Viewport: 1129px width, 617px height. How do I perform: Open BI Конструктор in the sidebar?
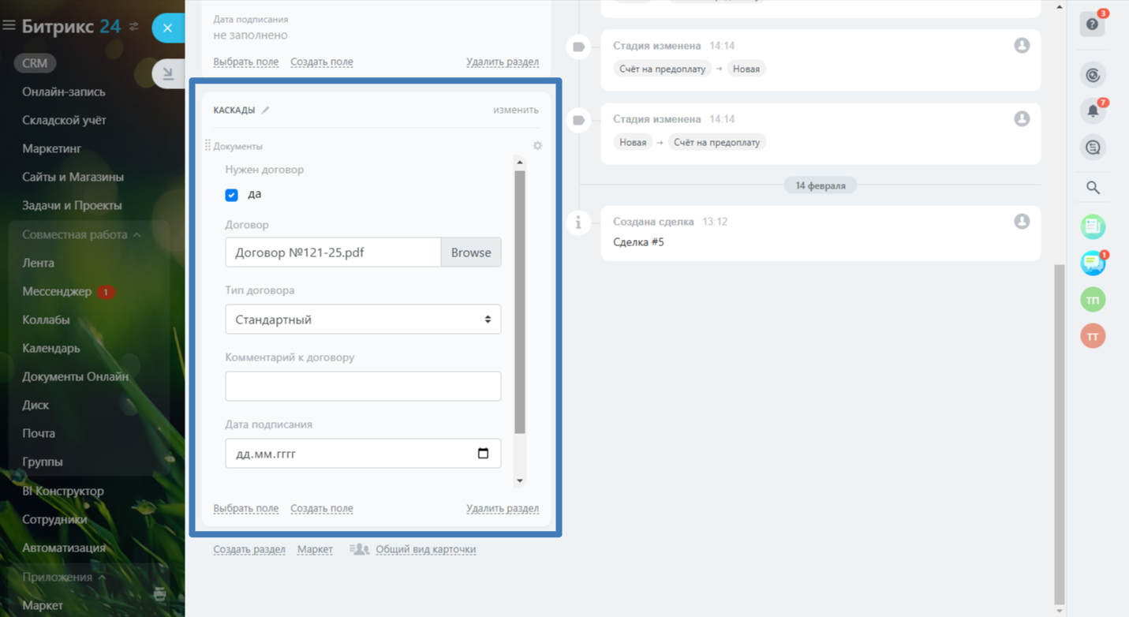pyautogui.click(x=63, y=491)
